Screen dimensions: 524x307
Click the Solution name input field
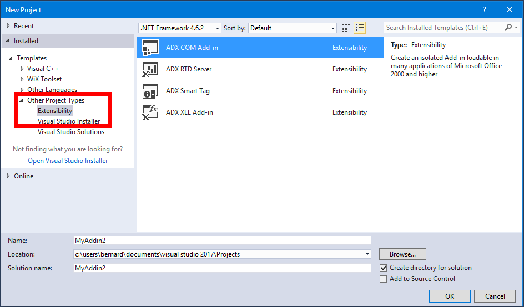222,268
